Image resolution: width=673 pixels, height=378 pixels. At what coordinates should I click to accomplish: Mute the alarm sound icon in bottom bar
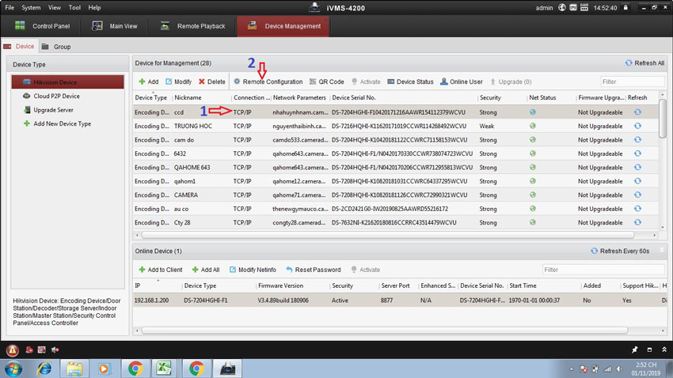tap(55, 350)
